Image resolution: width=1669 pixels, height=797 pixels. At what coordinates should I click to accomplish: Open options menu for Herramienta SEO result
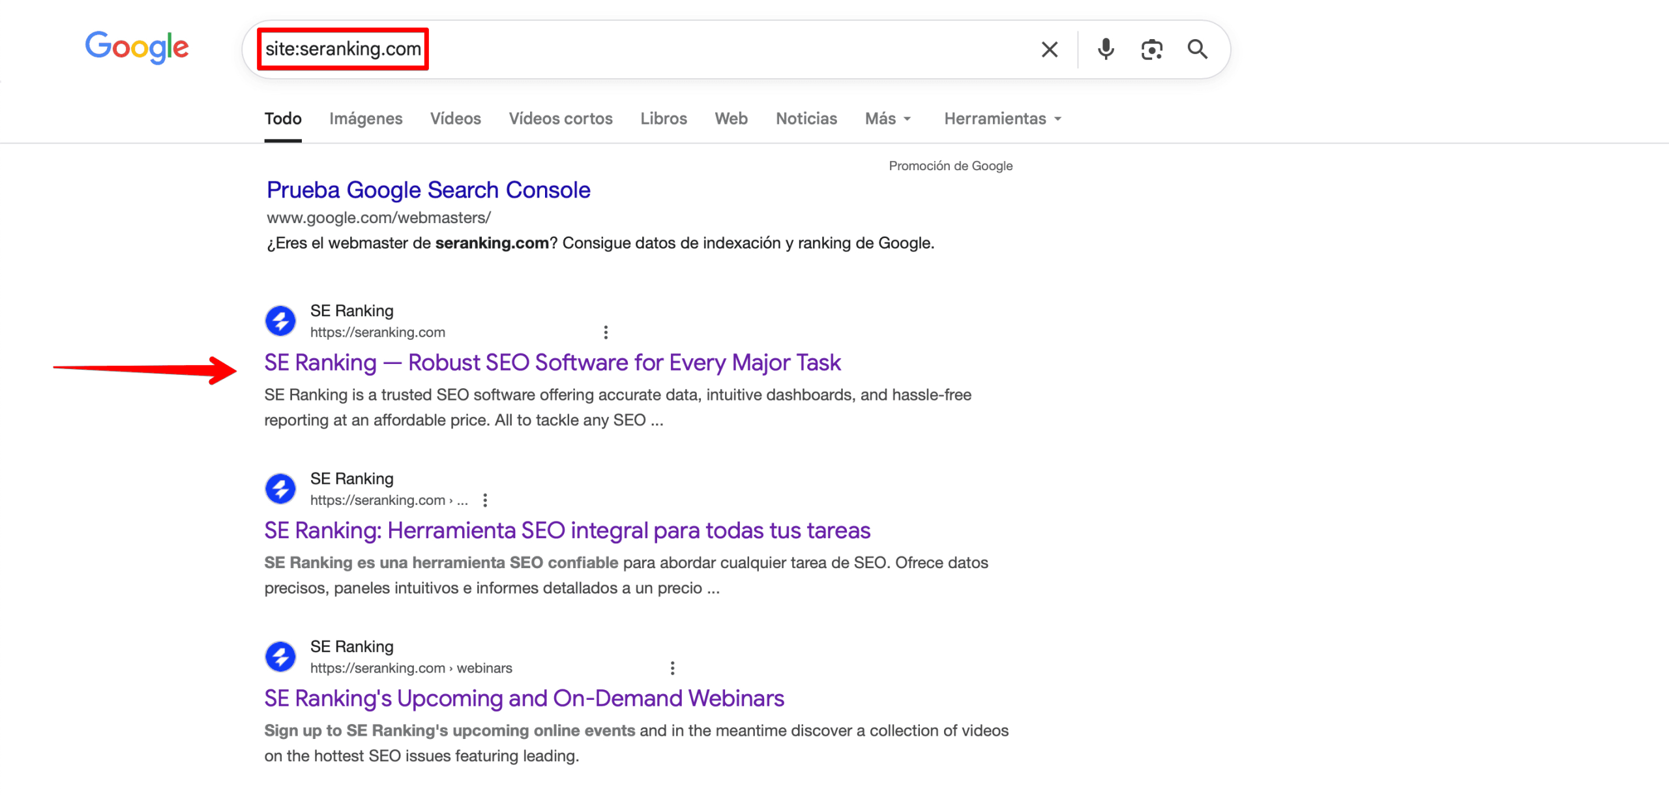pyautogui.click(x=485, y=500)
